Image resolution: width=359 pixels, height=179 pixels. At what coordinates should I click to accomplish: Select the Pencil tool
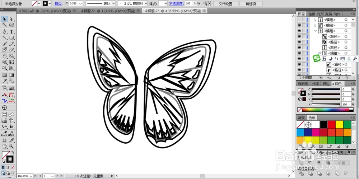coord(11,44)
